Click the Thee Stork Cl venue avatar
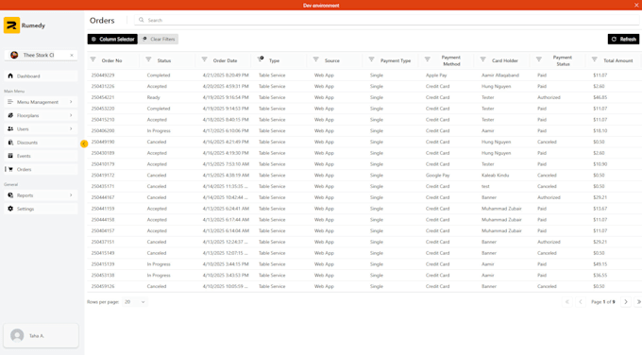Image resolution: width=642 pixels, height=355 pixels. (14, 55)
